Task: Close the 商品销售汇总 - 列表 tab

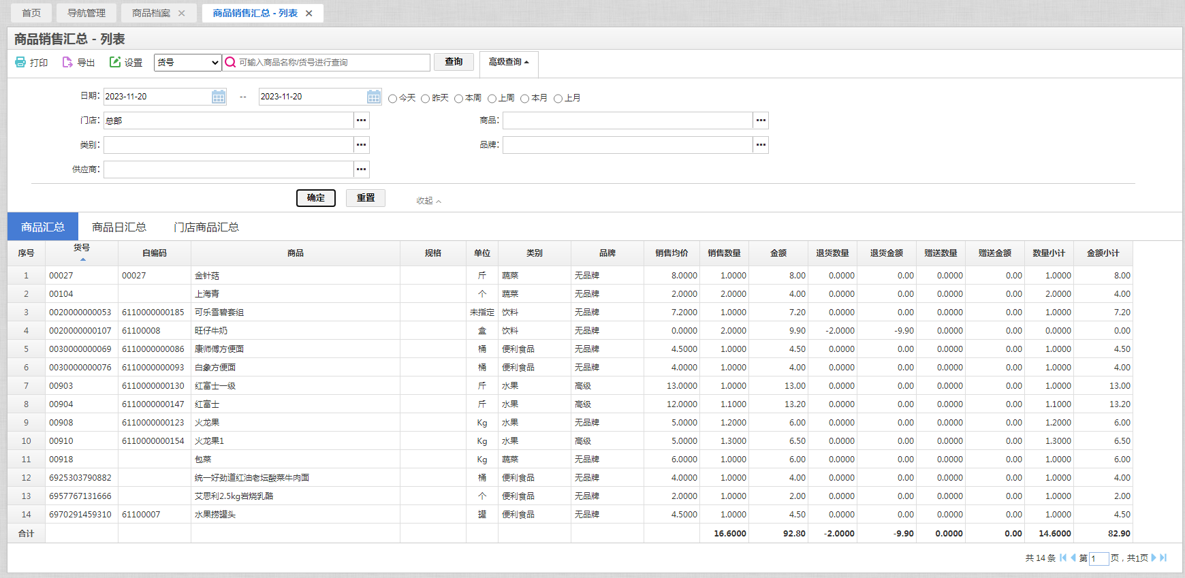Action: click(x=309, y=13)
